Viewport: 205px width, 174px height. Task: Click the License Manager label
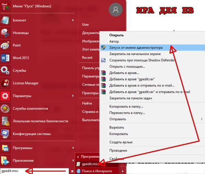(x=26, y=83)
